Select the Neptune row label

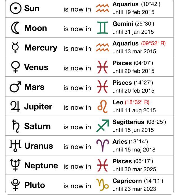(x=41, y=166)
